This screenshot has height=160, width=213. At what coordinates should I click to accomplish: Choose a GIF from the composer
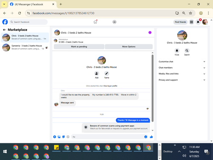coord(68,137)
